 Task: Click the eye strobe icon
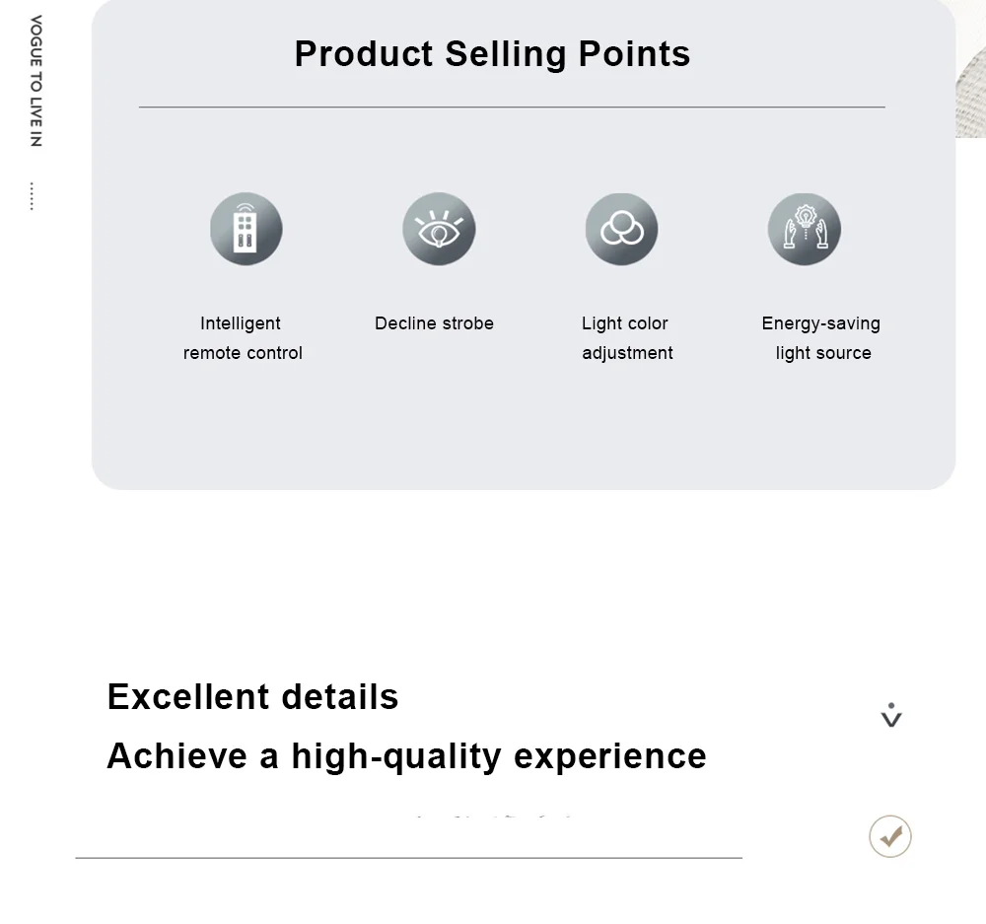(439, 229)
